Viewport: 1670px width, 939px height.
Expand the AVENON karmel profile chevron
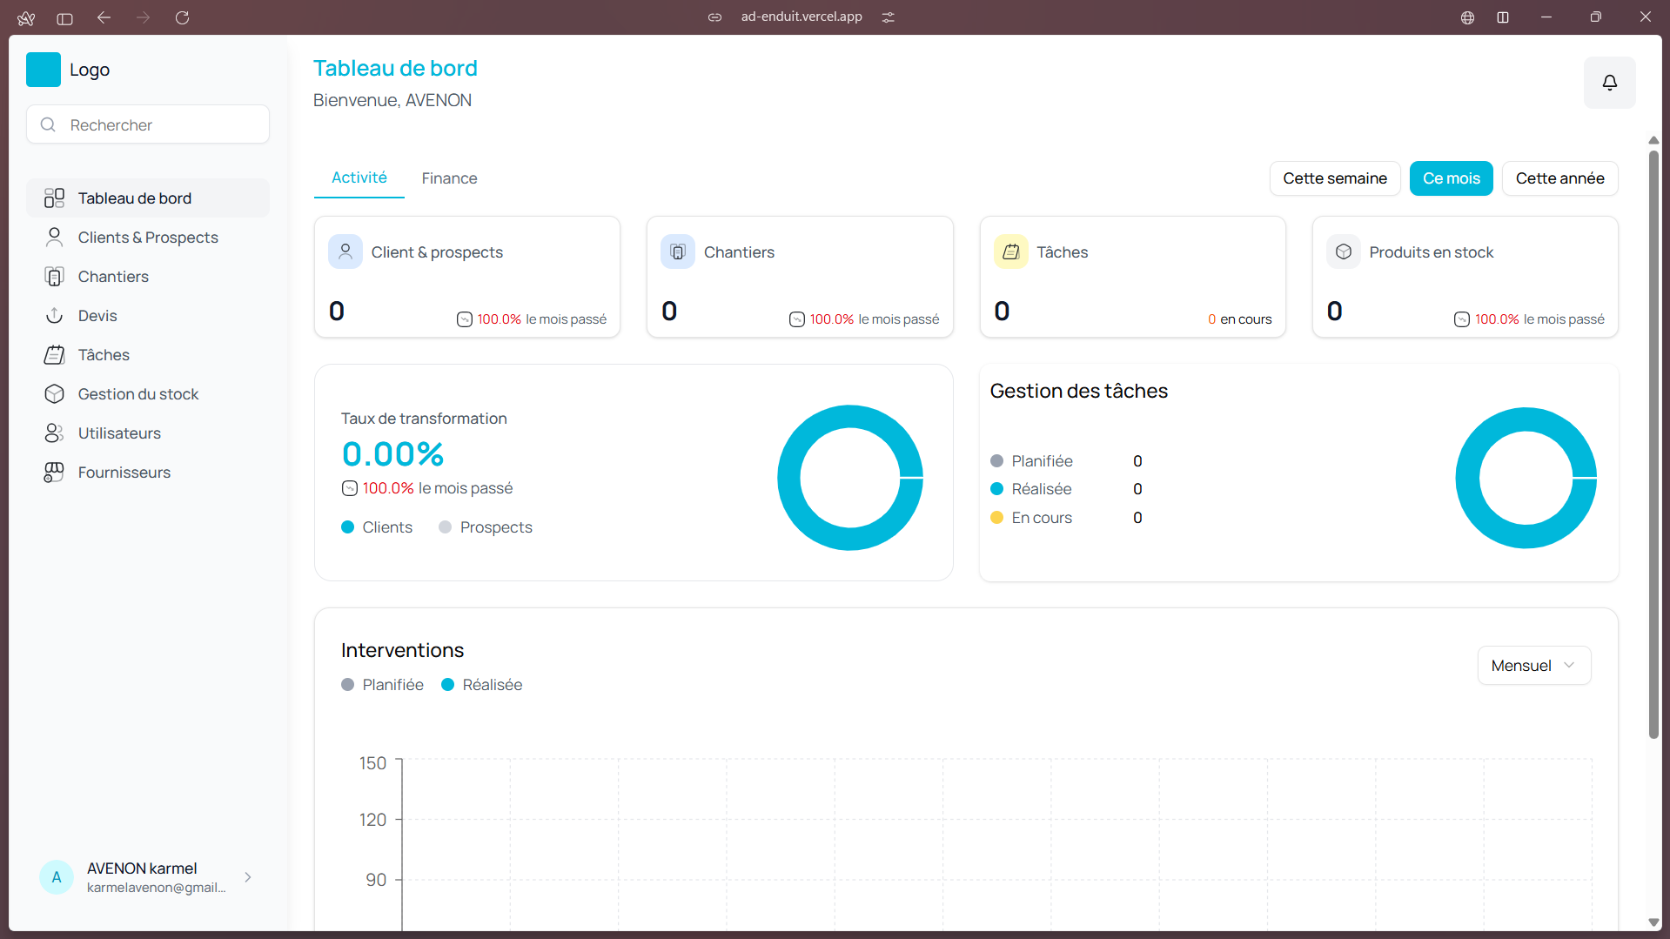(248, 877)
